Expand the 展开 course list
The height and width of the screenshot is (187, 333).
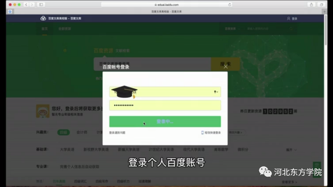click(x=291, y=150)
